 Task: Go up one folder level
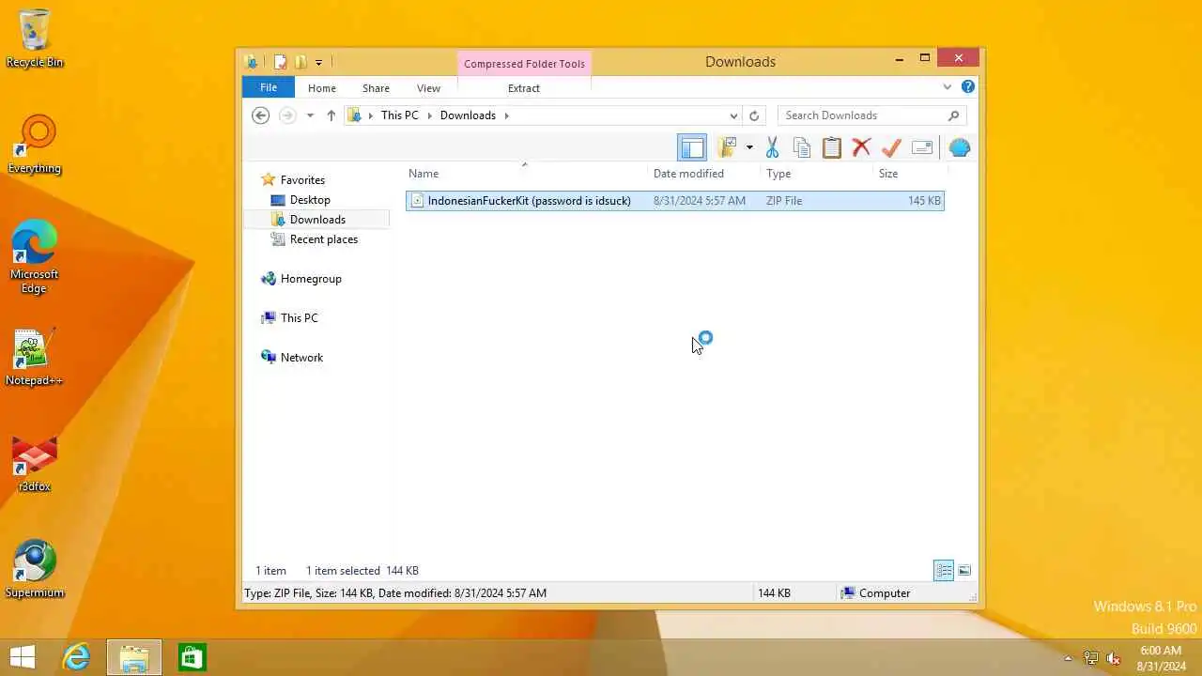pos(331,115)
